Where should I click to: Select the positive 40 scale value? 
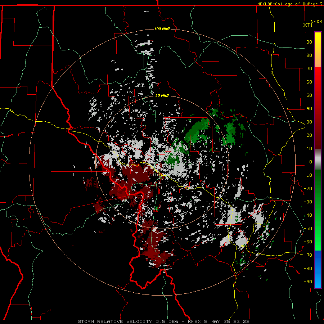[309, 109]
